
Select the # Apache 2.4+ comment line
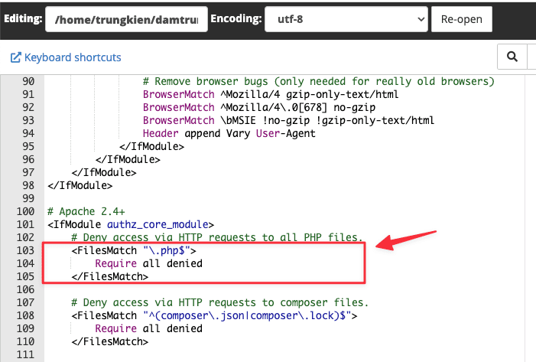[87, 211]
